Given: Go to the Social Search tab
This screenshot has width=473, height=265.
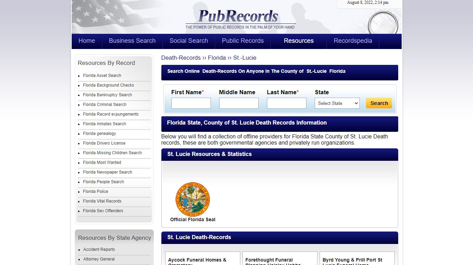Looking at the screenshot, I should [x=189, y=41].
